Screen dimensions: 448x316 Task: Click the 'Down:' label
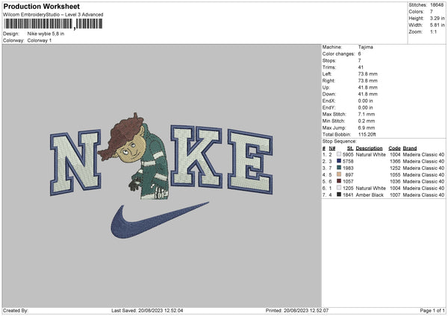[x=329, y=94]
